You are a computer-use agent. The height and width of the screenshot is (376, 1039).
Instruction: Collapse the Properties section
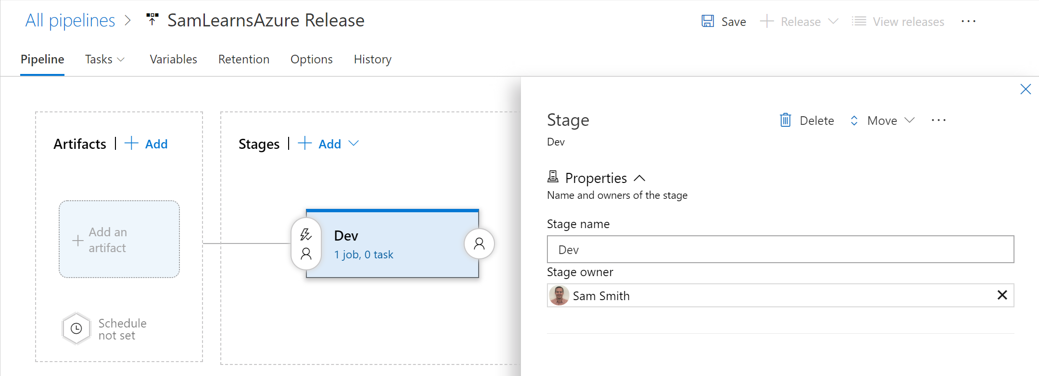pyautogui.click(x=639, y=178)
